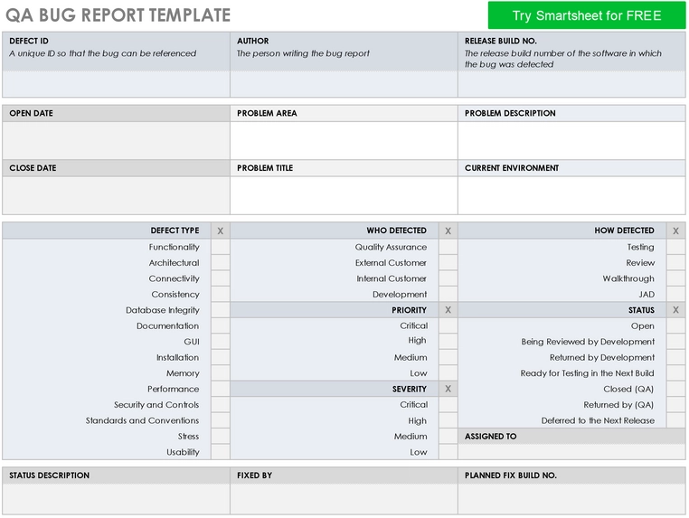Check the Standards and Conventions box
The image size is (689, 518).
(x=220, y=420)
